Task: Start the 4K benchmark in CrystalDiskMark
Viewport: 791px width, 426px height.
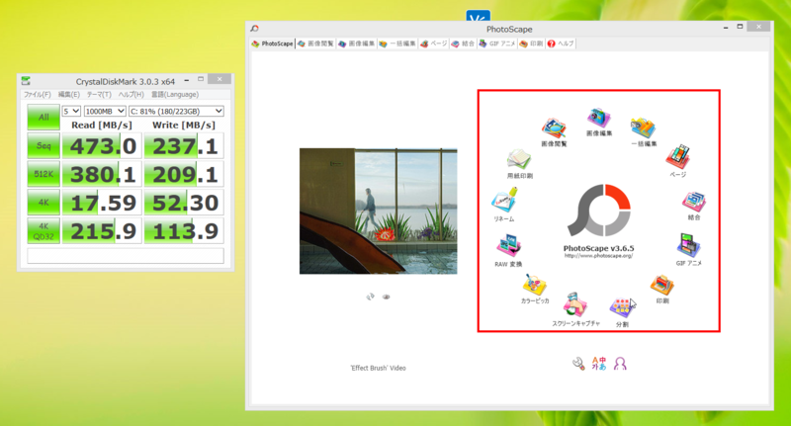Action: tap(44, 203)
